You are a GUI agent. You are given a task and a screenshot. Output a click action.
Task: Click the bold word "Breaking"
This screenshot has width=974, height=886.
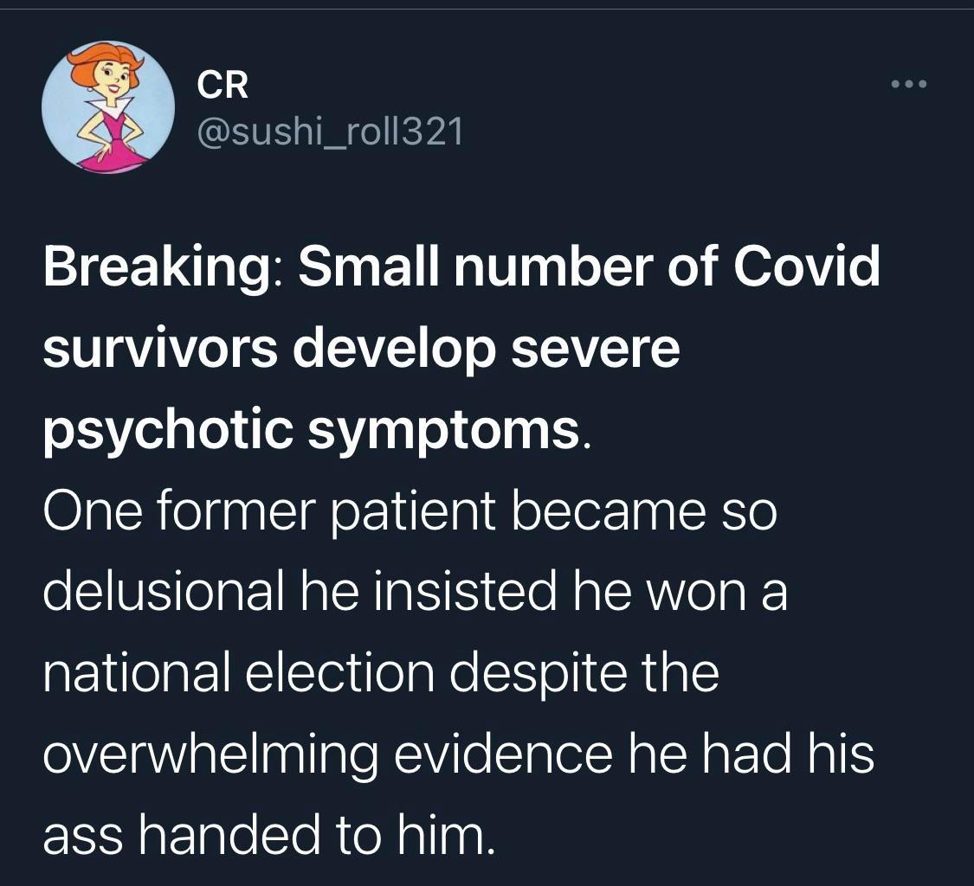click(x=156, y=269)
